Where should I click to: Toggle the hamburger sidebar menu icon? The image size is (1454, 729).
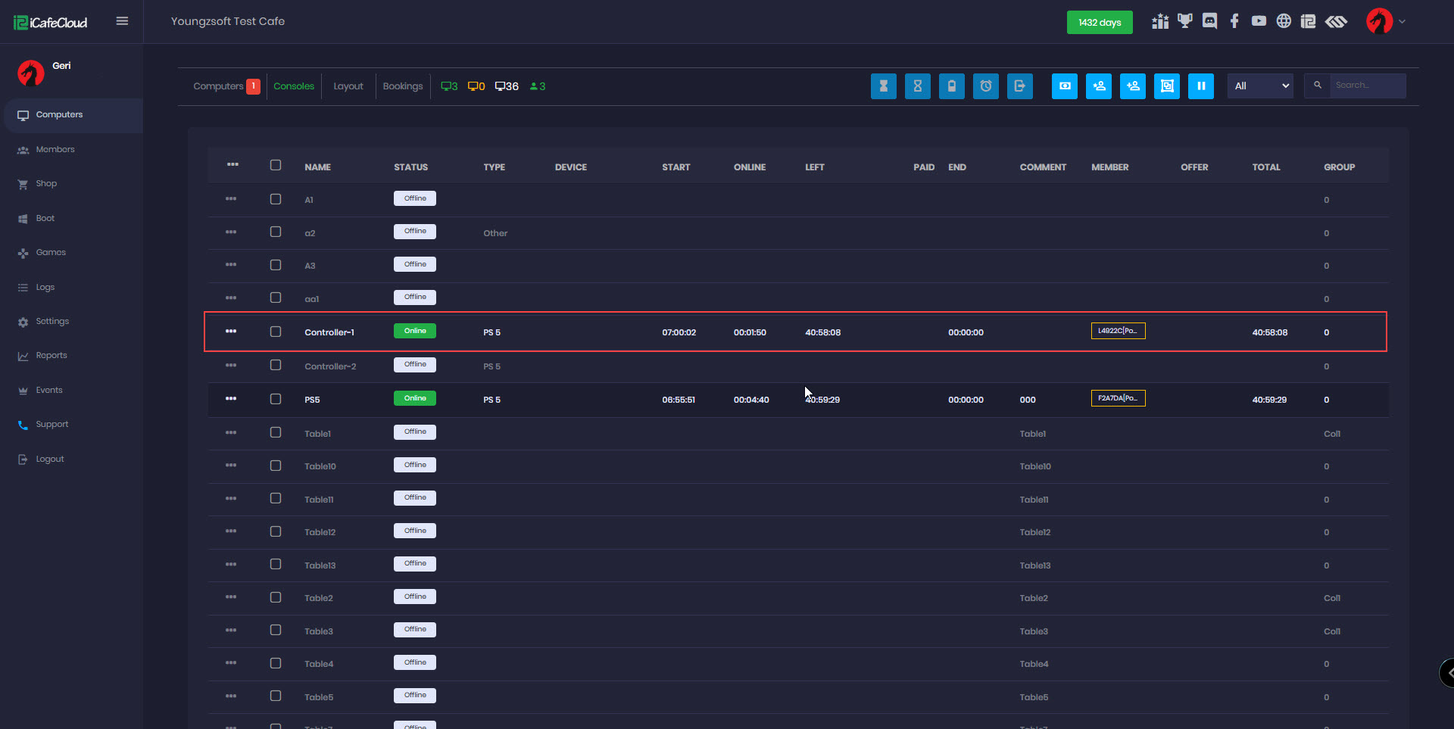click(122, 21)
